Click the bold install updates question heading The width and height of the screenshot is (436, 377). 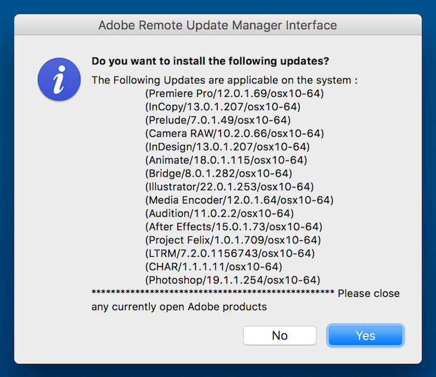[210, 61]
